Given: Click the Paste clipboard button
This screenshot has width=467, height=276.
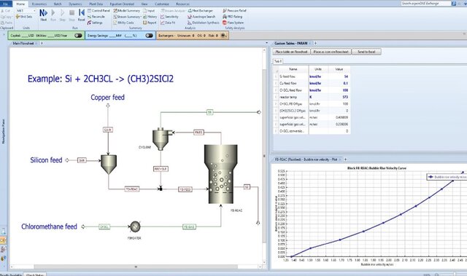Looking at the screenshot, I should [7, 23].
